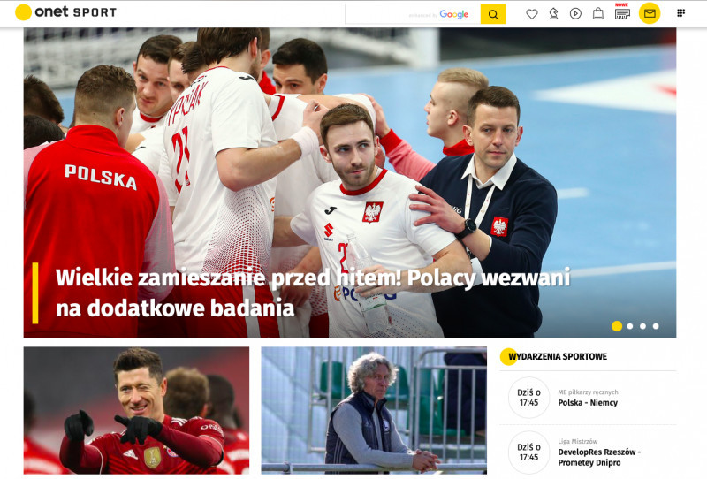Click the chess knight games icon

553,13
